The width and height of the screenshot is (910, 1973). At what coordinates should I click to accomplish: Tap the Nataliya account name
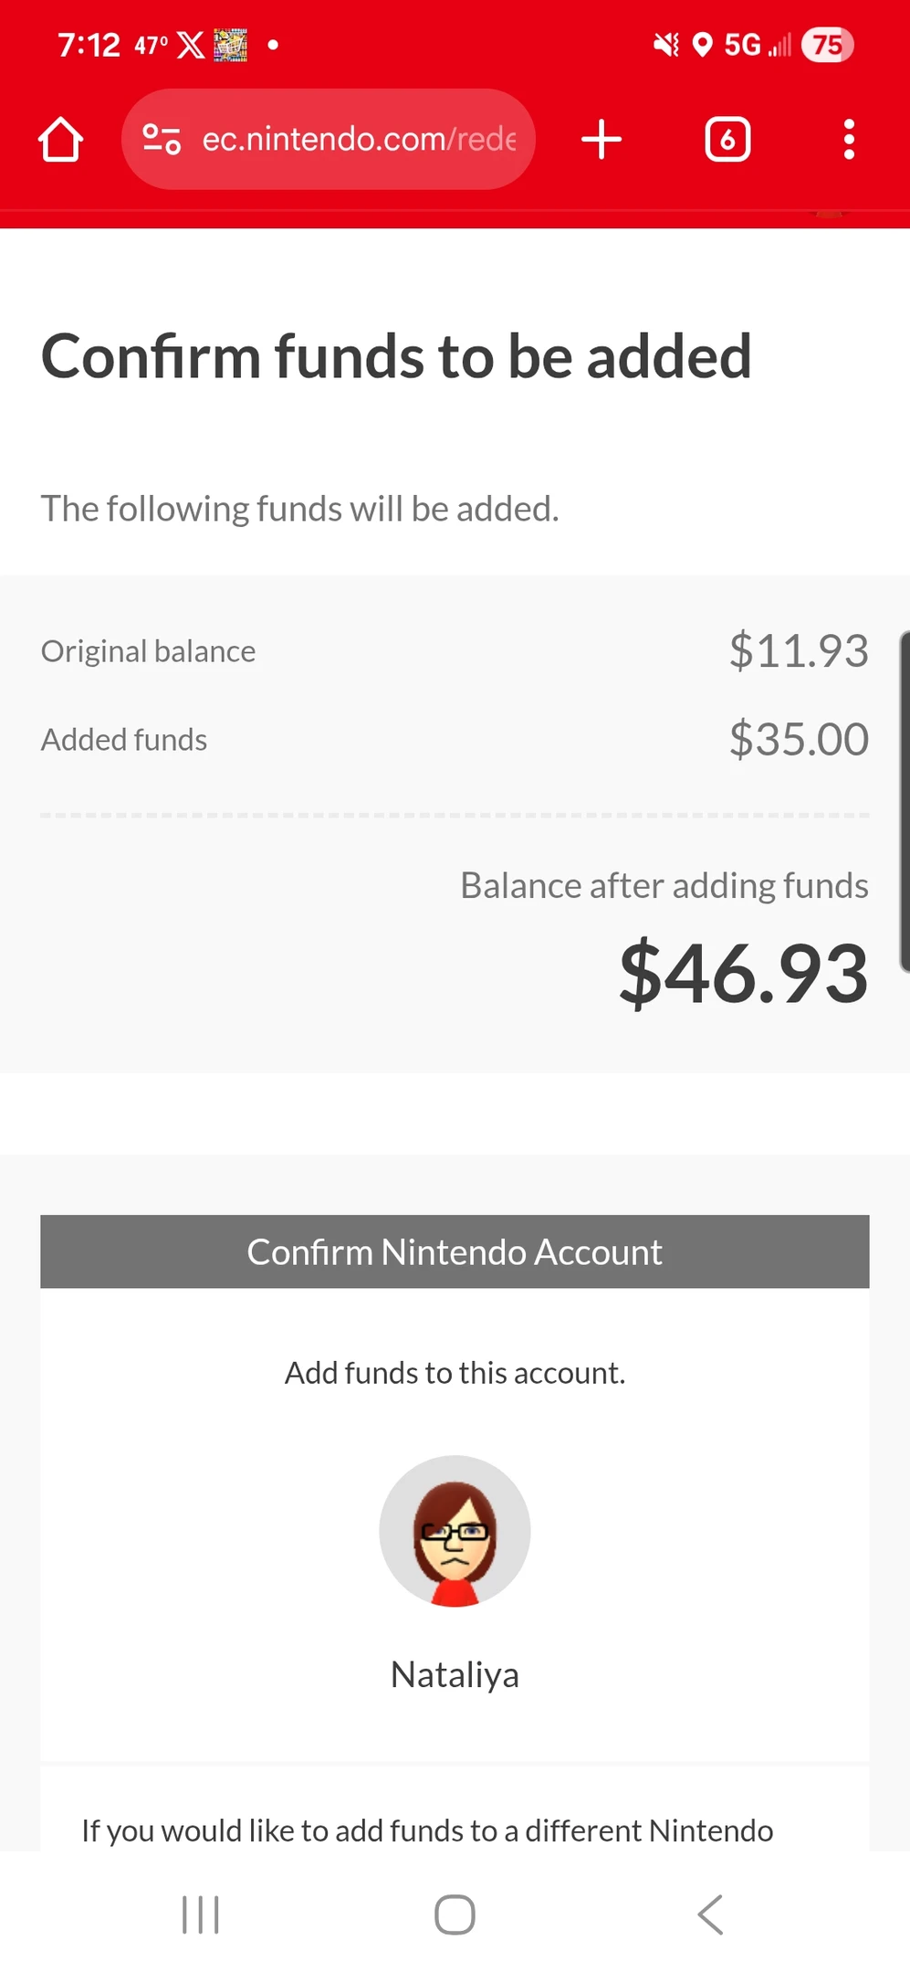pyautogui.click(x=455, y=1674)
